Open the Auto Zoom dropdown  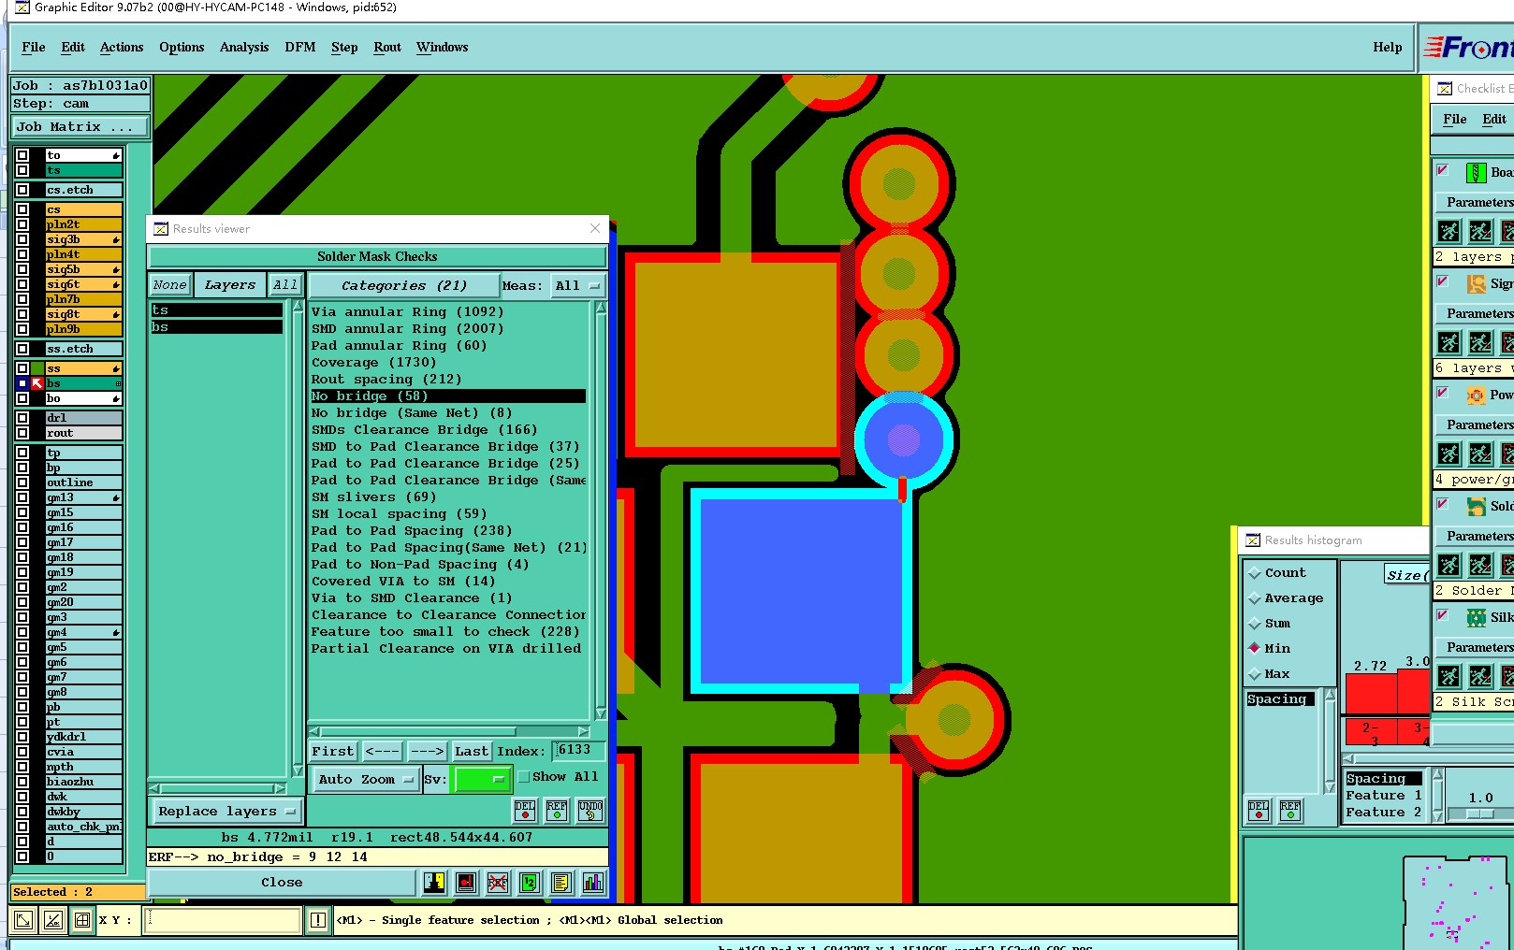[365, 779]
